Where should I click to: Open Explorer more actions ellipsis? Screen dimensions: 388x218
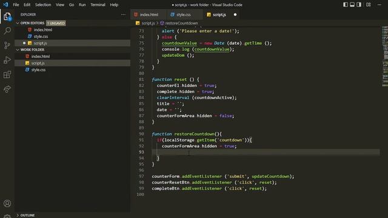(x=123, y=15)
